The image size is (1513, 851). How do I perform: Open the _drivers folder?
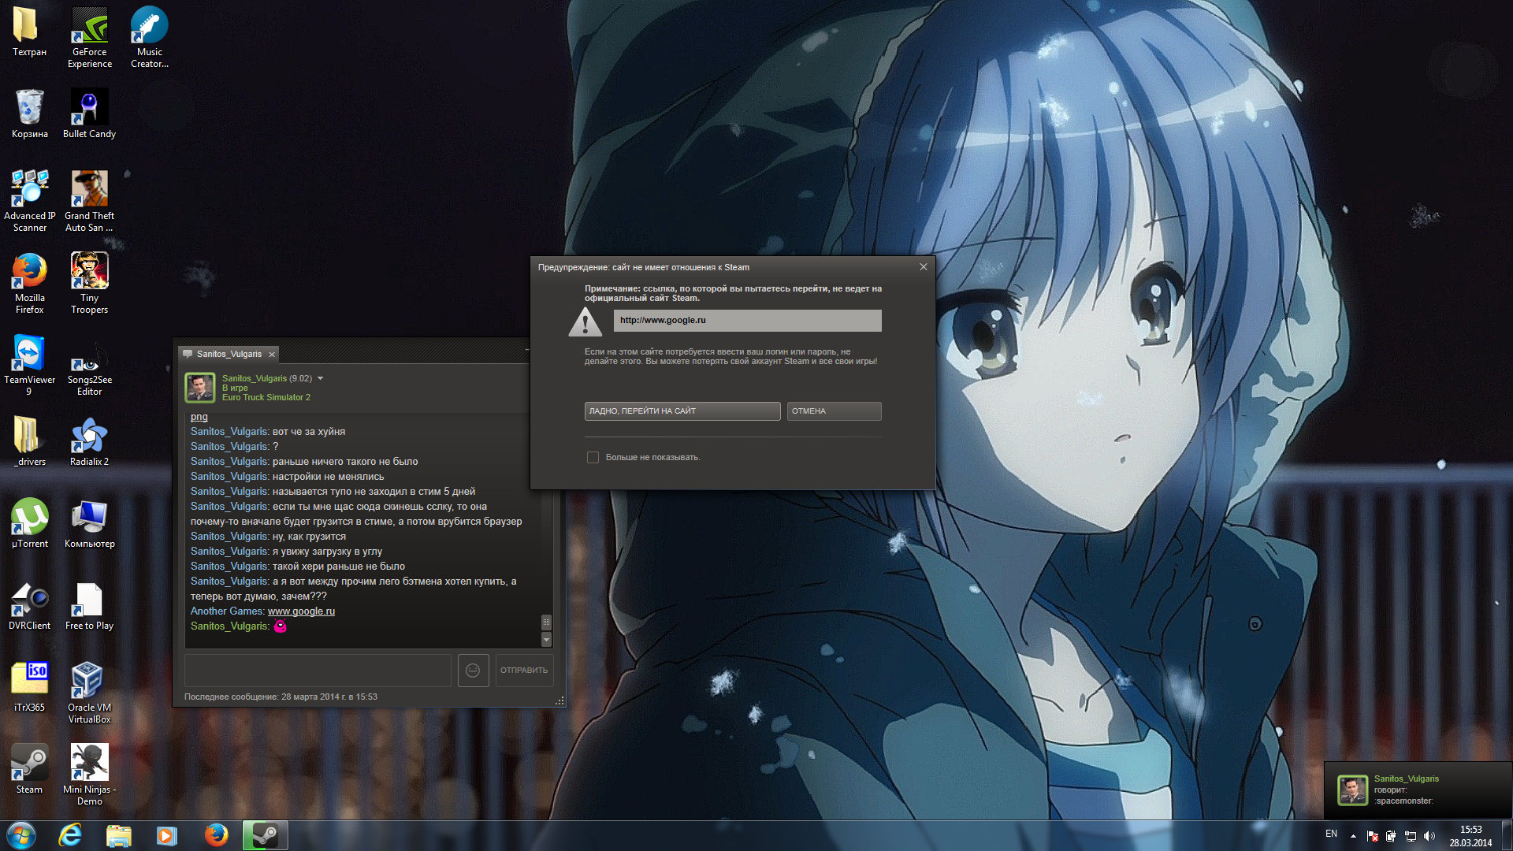(29, 441)
